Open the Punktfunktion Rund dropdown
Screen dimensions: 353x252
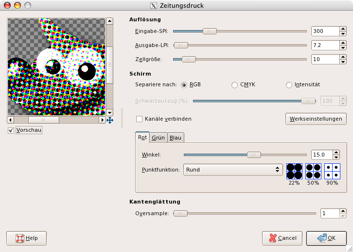(233, 170)
